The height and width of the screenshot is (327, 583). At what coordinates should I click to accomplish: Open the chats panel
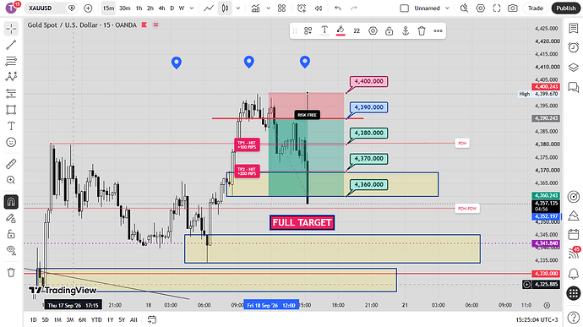click(x=574, y=87)
